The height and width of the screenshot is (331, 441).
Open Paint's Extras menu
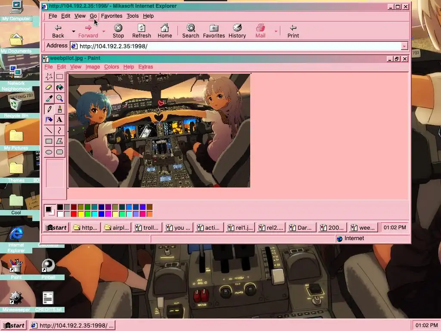pyautogui.click(x=146, y=67)
